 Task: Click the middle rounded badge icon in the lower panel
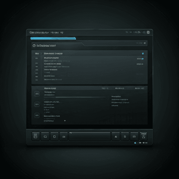pyautogui.click(x=37, y=104)
